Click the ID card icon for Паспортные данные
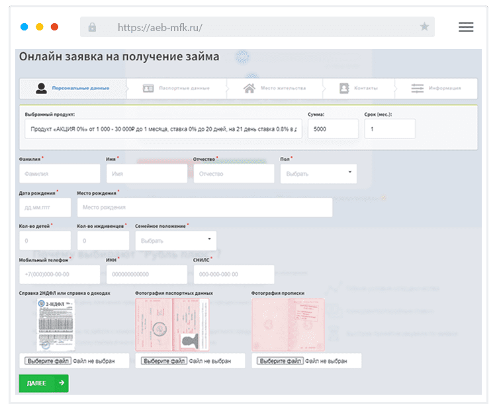The height and width of the screenshot is (404, 497). pos(148,88)
